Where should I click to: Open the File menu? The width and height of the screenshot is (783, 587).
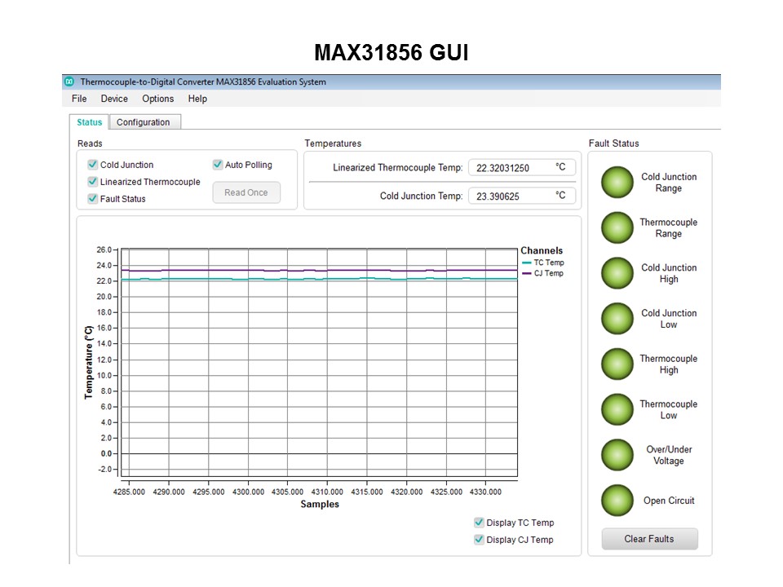79,99
